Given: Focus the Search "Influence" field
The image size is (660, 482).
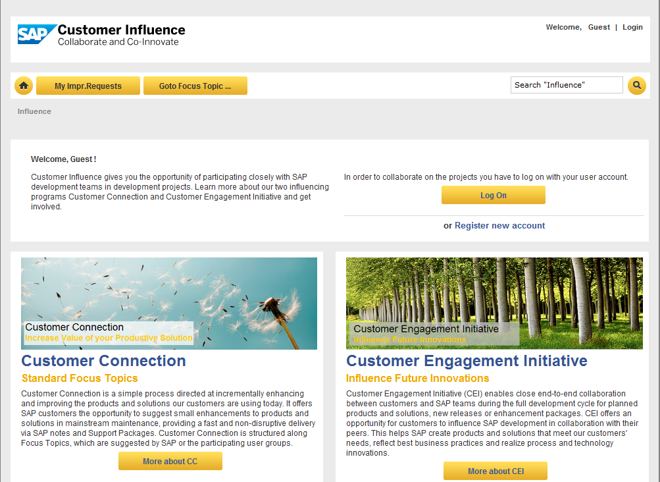Looking at the screenshot, I should coord(567,85).
